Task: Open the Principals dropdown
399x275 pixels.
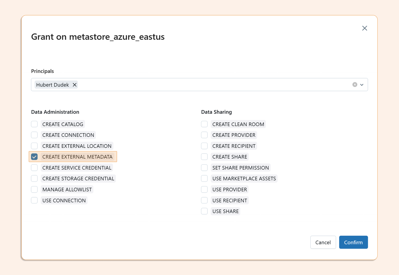Action: 361,85
